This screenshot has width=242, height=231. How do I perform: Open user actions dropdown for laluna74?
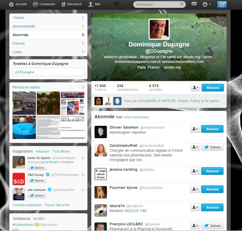pos(195,207)
